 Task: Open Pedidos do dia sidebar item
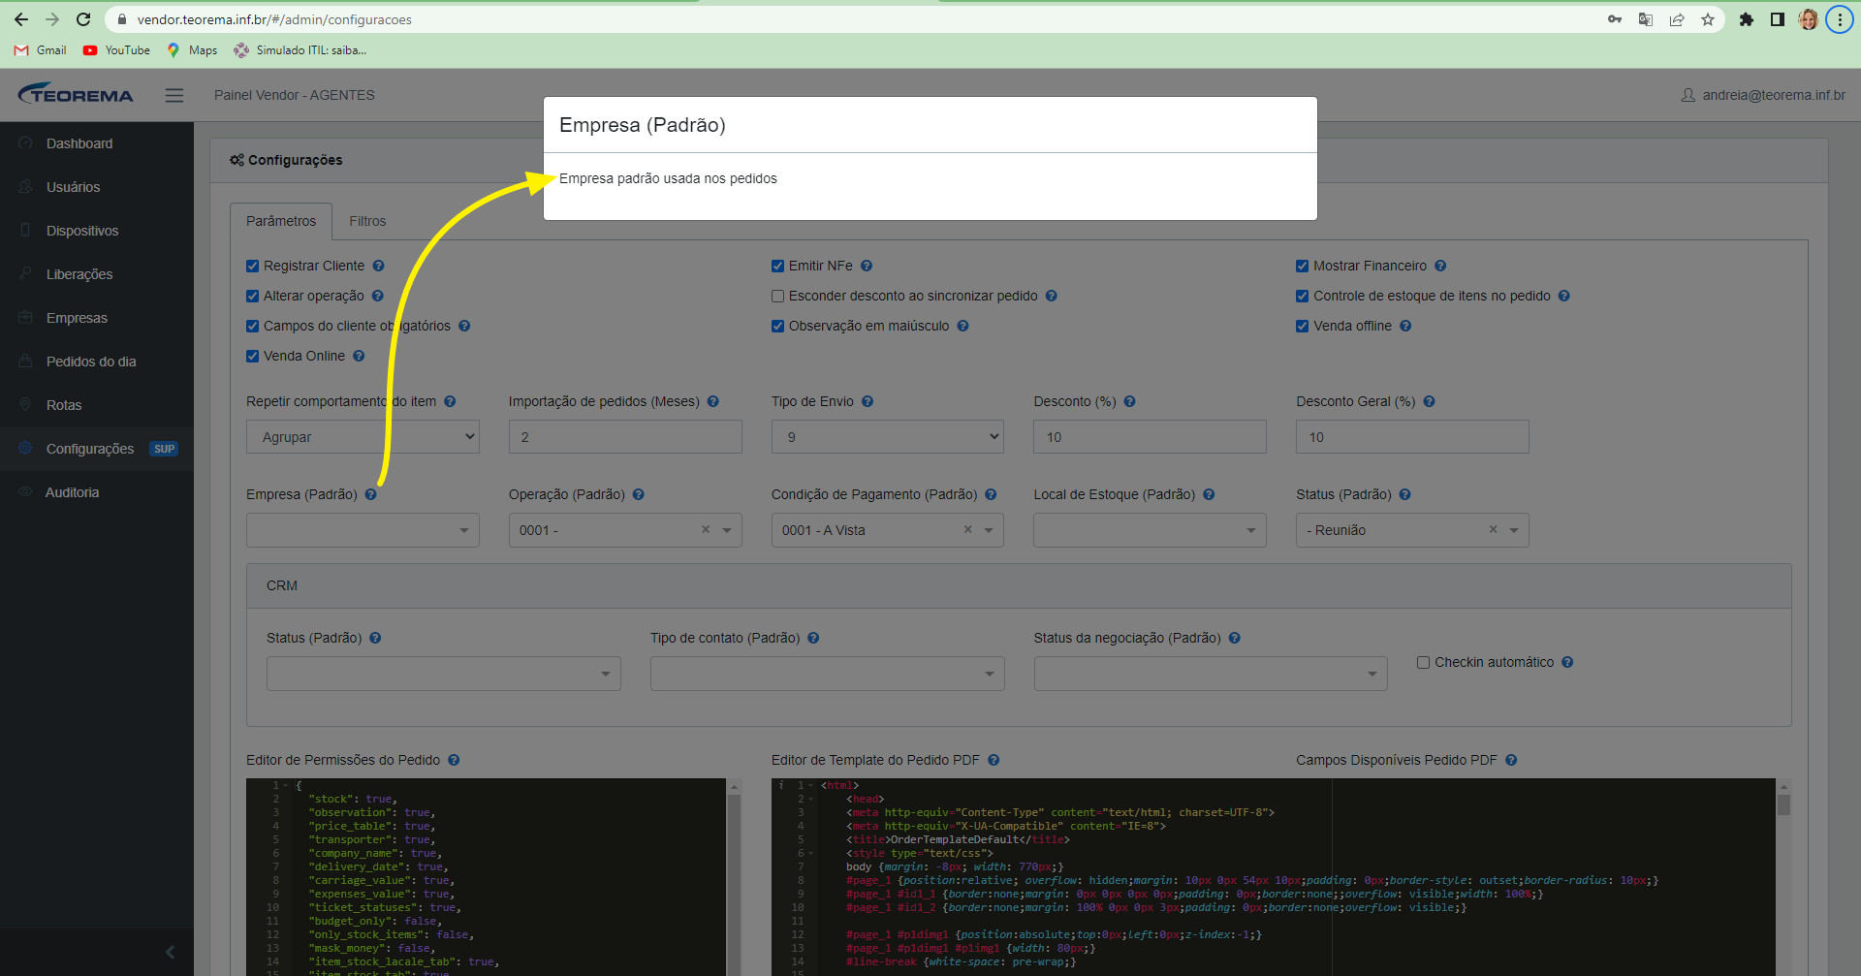pos(97,362)
